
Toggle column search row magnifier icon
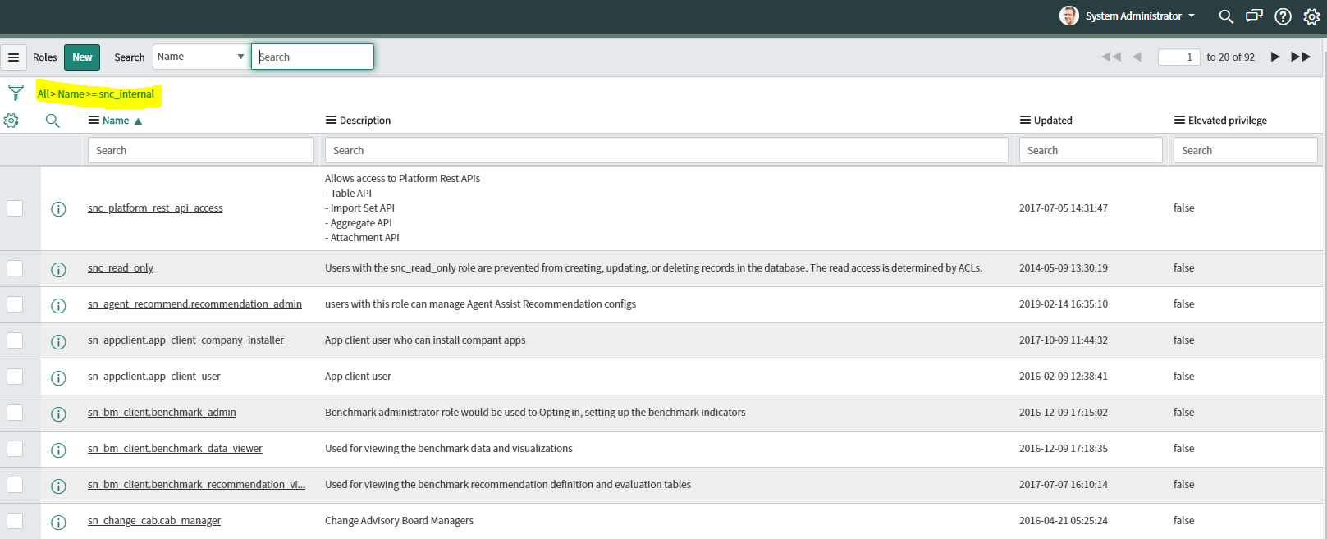tap(53, 121)
